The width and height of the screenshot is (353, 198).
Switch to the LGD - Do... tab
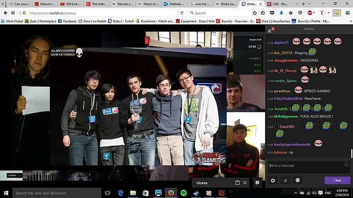click(278, 4)
